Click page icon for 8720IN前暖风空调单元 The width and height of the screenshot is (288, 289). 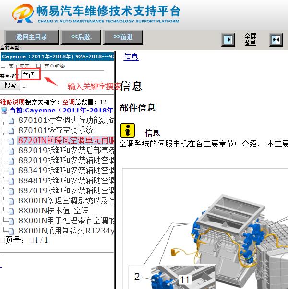11,141
